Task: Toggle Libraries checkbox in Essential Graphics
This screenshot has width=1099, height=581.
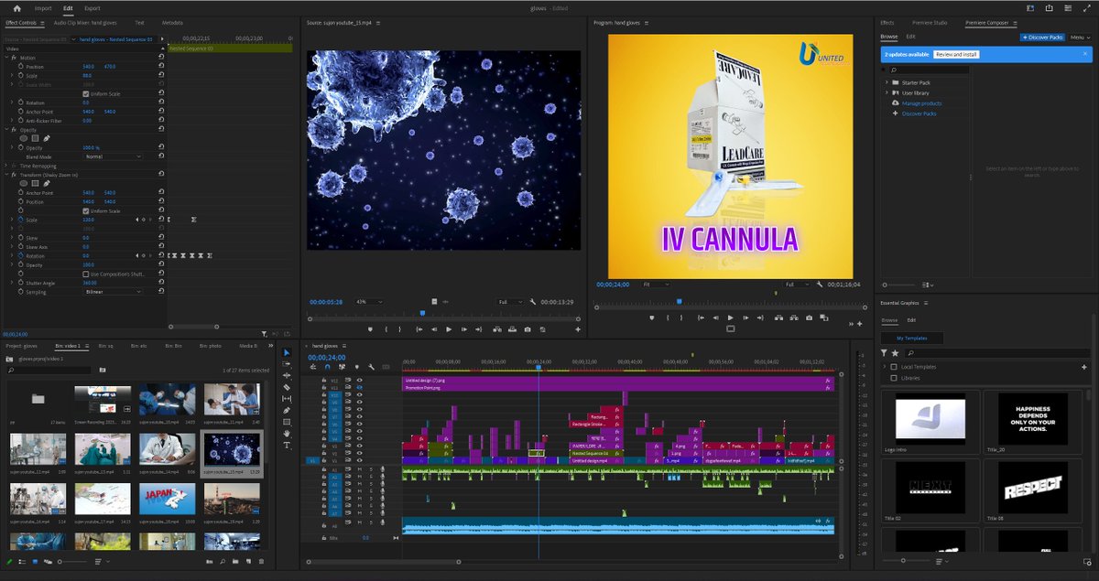Action: (x=895, y=378)
